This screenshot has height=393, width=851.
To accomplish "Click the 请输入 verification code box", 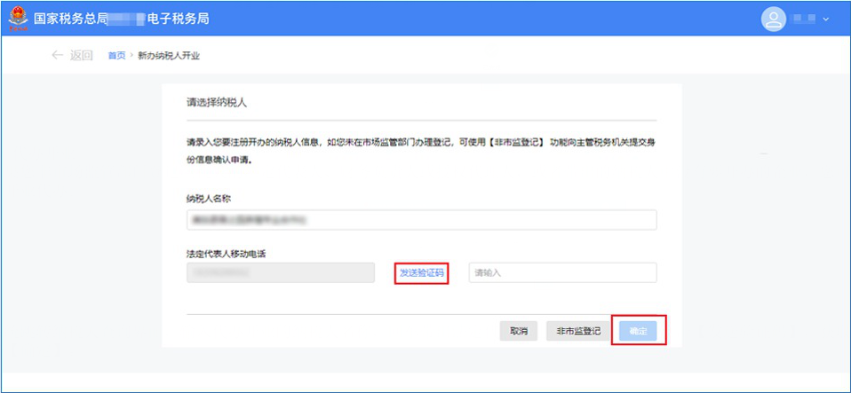I will pyautogui.click(x=562, y=272).
